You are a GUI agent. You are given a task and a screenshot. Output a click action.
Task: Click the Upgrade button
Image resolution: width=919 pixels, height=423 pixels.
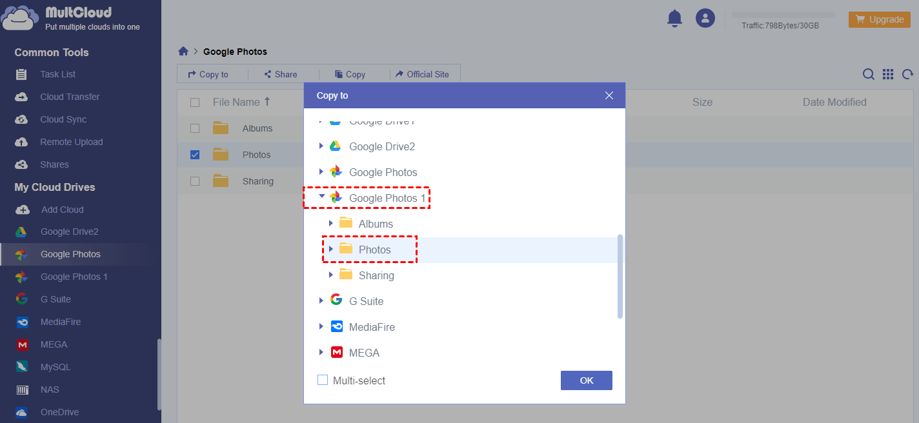[879, 19]
